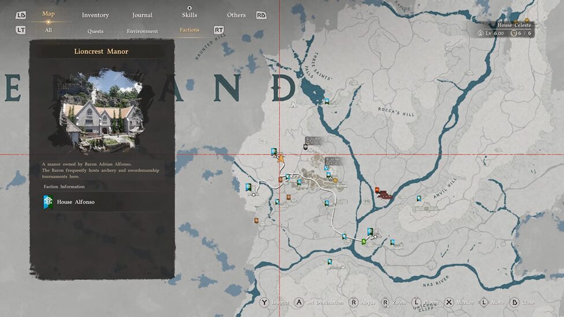This screenshot has height=317, width=564.
Task: Click the L Player center control
Action: pyautogui.click(x=425, y=302)
